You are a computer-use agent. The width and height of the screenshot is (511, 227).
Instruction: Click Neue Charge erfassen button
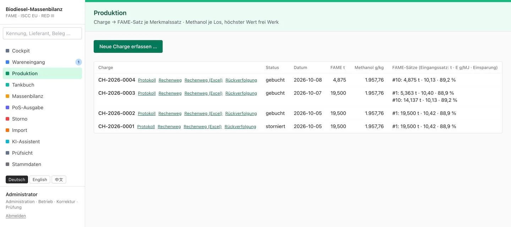[x=128, y=46]
